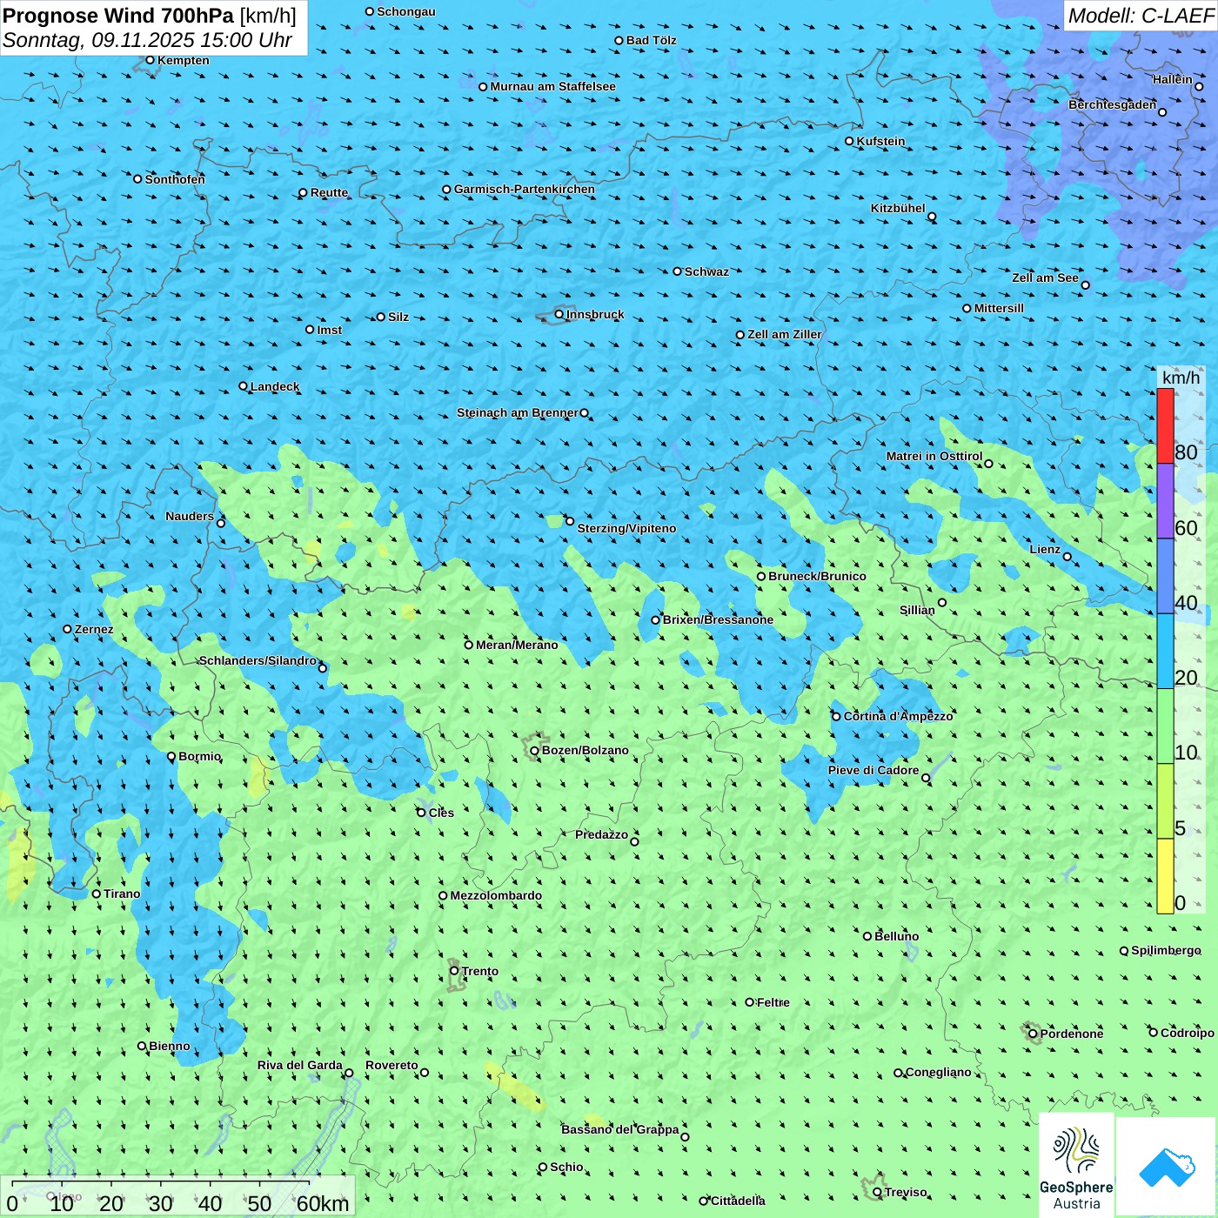Click the Schongau label
The width and height of the screenshot is (1218, 1218).
[406, 11]
